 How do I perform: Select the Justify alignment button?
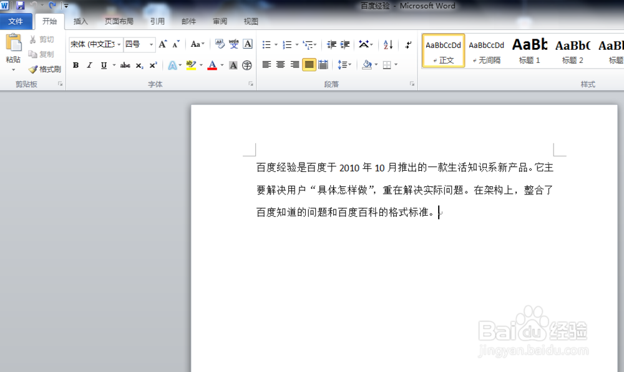point(309,64)
